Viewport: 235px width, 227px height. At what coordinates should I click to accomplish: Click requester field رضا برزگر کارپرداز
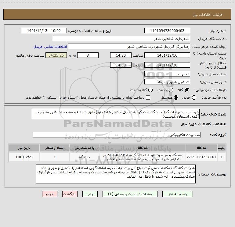click(x=129, y=46)
